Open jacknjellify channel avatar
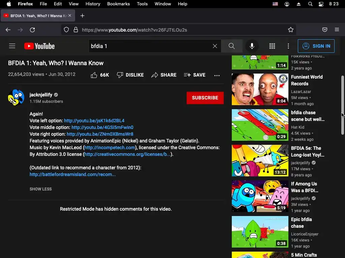The height and width of the screenshot is (258, 345). point(16,97)
